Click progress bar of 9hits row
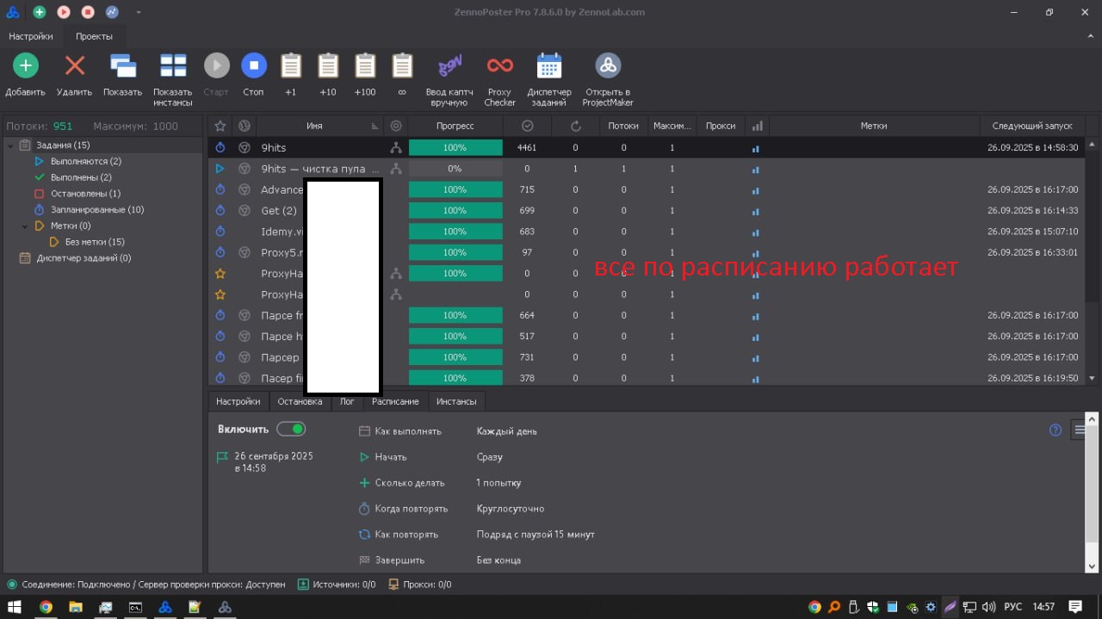The height and width of the screenshot is (619, 1102). 455,148
